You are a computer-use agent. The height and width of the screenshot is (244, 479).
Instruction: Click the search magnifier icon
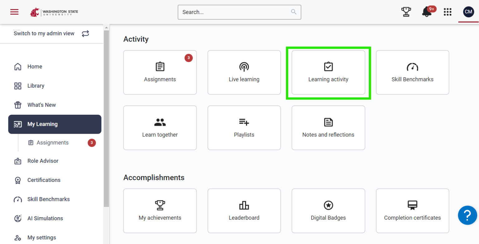coord(293,12)
